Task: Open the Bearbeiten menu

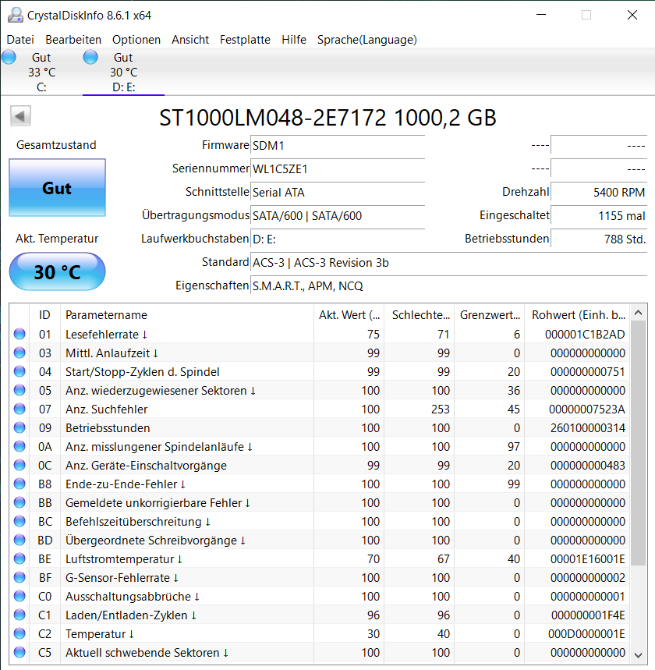Action: tap(73, 40)
